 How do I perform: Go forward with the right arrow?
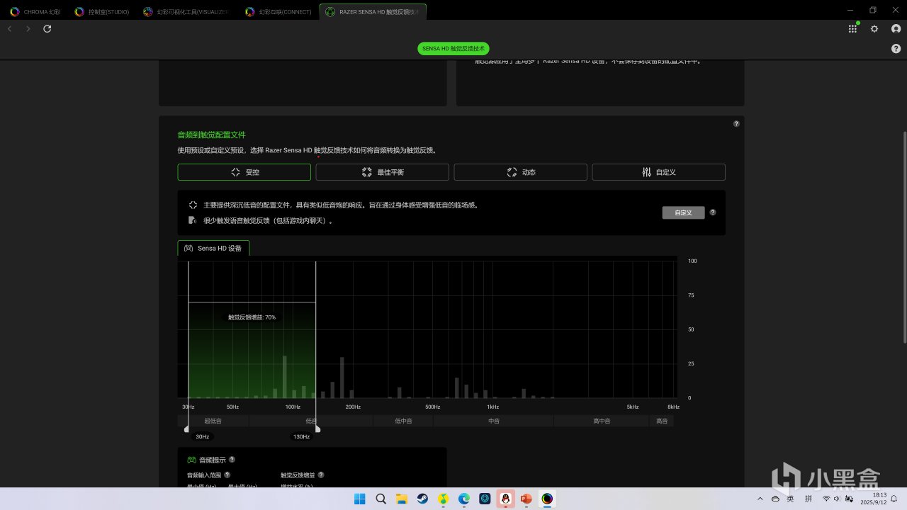pos(28,29)
